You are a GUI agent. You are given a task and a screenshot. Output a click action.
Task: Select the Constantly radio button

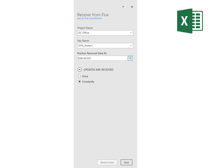pos(80,81)
